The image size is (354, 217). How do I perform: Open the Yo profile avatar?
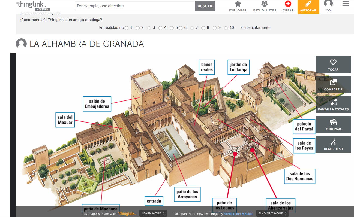328,3
